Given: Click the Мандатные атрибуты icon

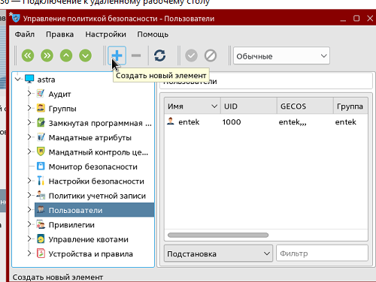Looking at the screenshot, I should [x=41, y=137].
